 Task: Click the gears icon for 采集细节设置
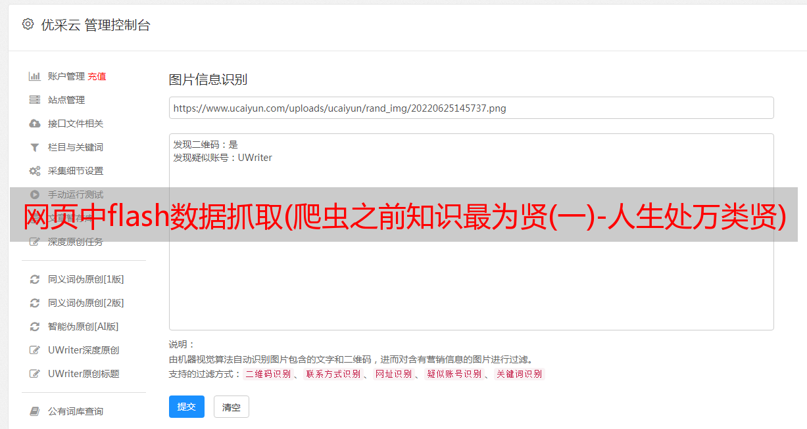click(x=35, y=171)
